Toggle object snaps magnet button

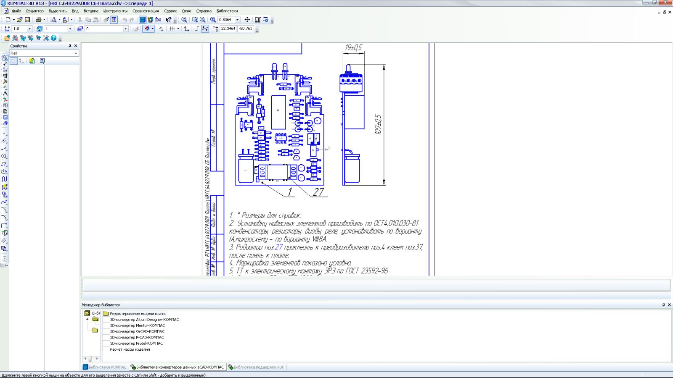(x=147, y=29)
